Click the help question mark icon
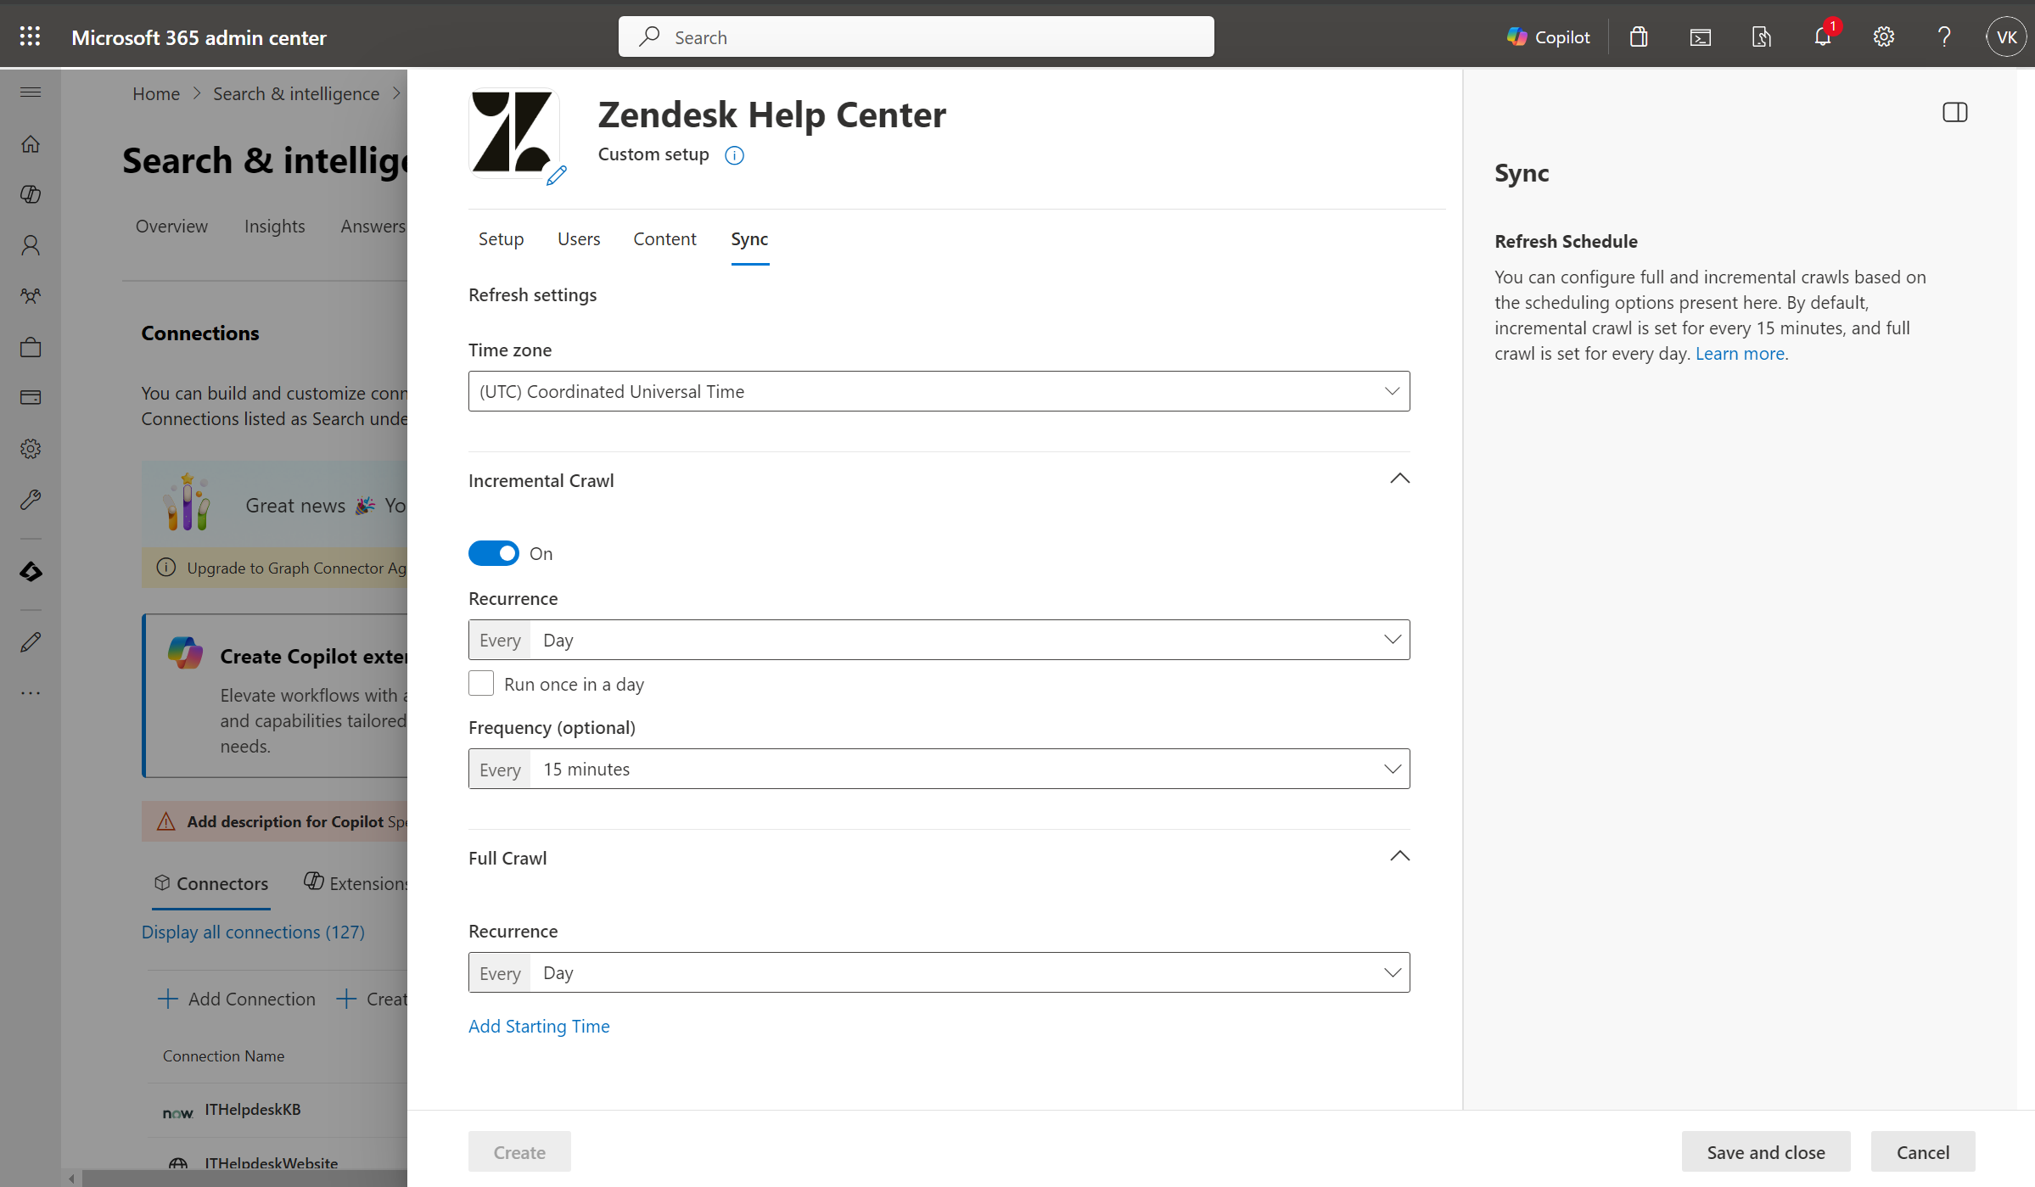The image size is (2035, 1187). coord(1944,36)
